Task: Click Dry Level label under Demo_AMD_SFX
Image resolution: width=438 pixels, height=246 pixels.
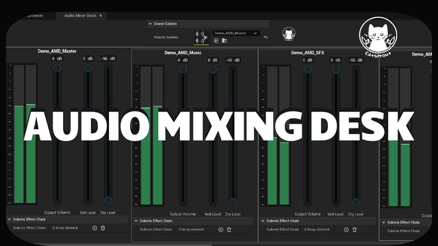Action: point(356,214)
